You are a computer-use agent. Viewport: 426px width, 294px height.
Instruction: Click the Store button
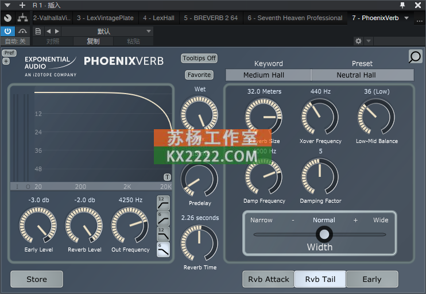pos(37,279)
